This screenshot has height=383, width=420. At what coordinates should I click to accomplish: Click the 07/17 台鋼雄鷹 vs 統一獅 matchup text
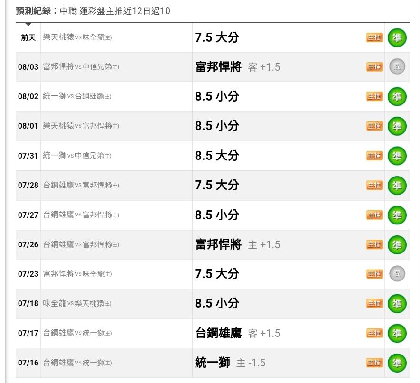(x=77, y=333)
